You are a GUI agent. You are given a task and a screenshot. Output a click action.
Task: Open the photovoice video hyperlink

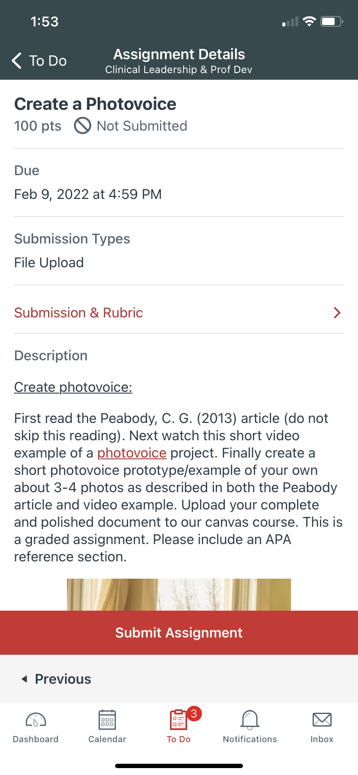click(132, 453)
